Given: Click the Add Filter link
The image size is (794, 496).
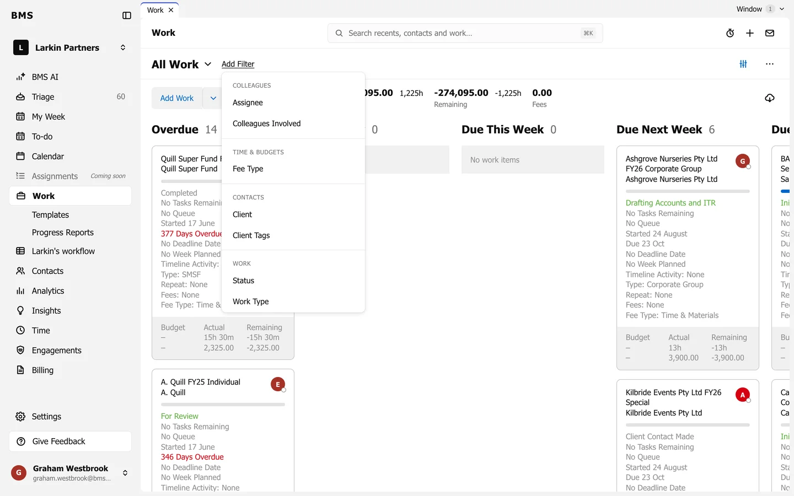Looking at the screenshot, I should click(x=238, y=64).
